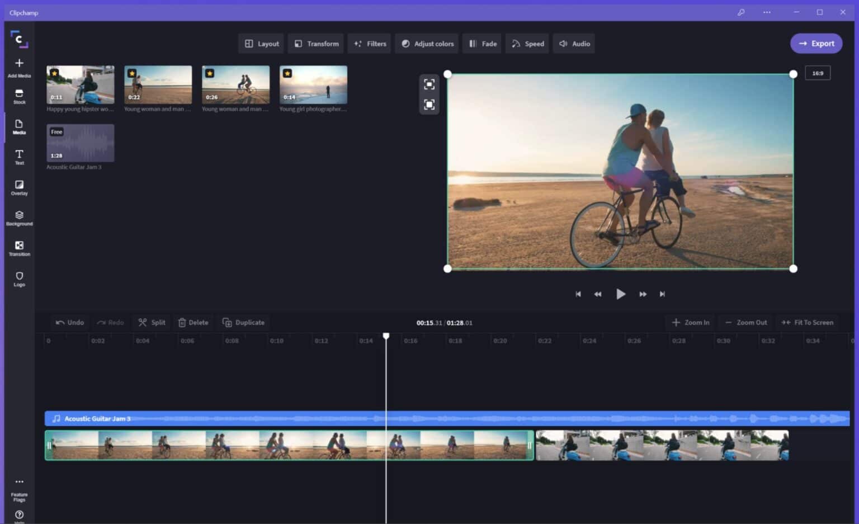Open the Background panel

coord(19,218)
